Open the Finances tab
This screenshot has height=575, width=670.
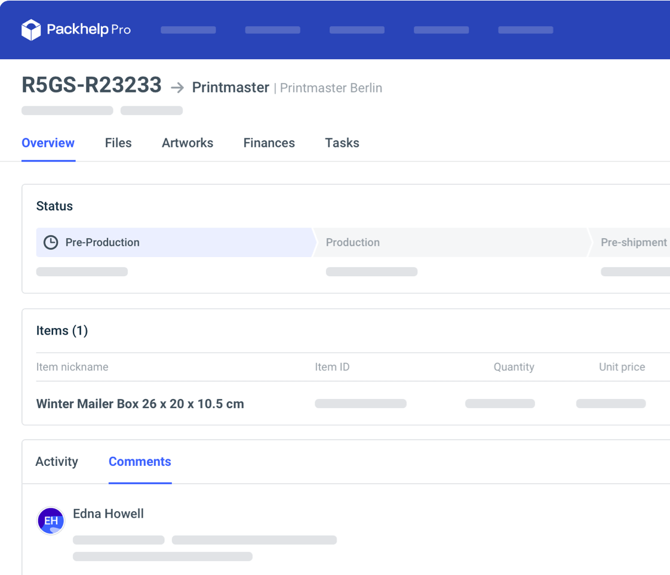pyautogui.click(x=269, y=143)
